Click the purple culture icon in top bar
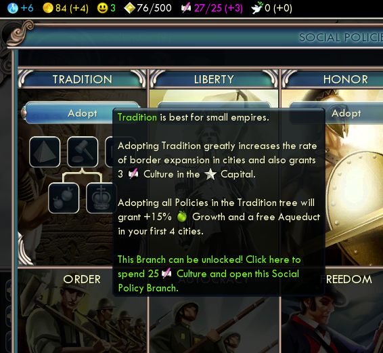This screenshot has width=383, height=353. (186, 8)
